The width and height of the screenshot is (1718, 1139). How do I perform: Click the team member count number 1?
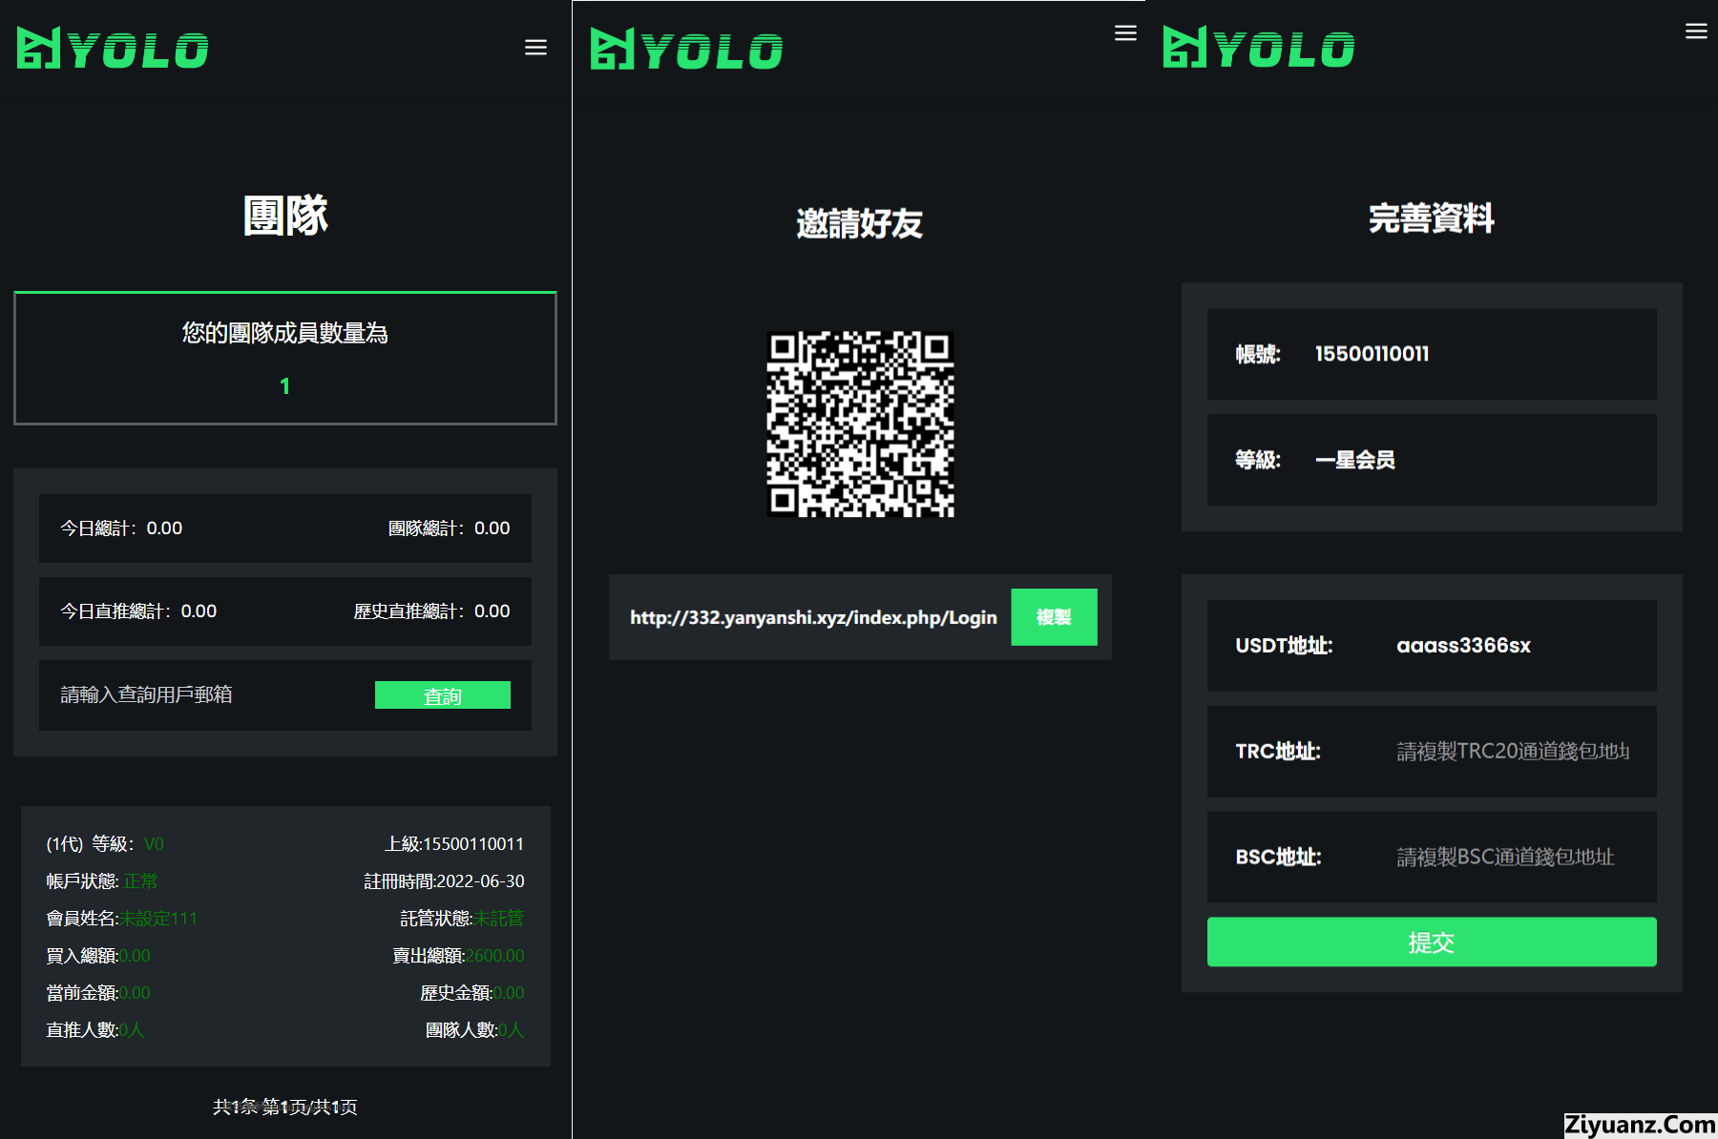[284, 386]
